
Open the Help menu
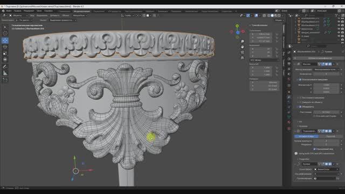pos(48,11)
